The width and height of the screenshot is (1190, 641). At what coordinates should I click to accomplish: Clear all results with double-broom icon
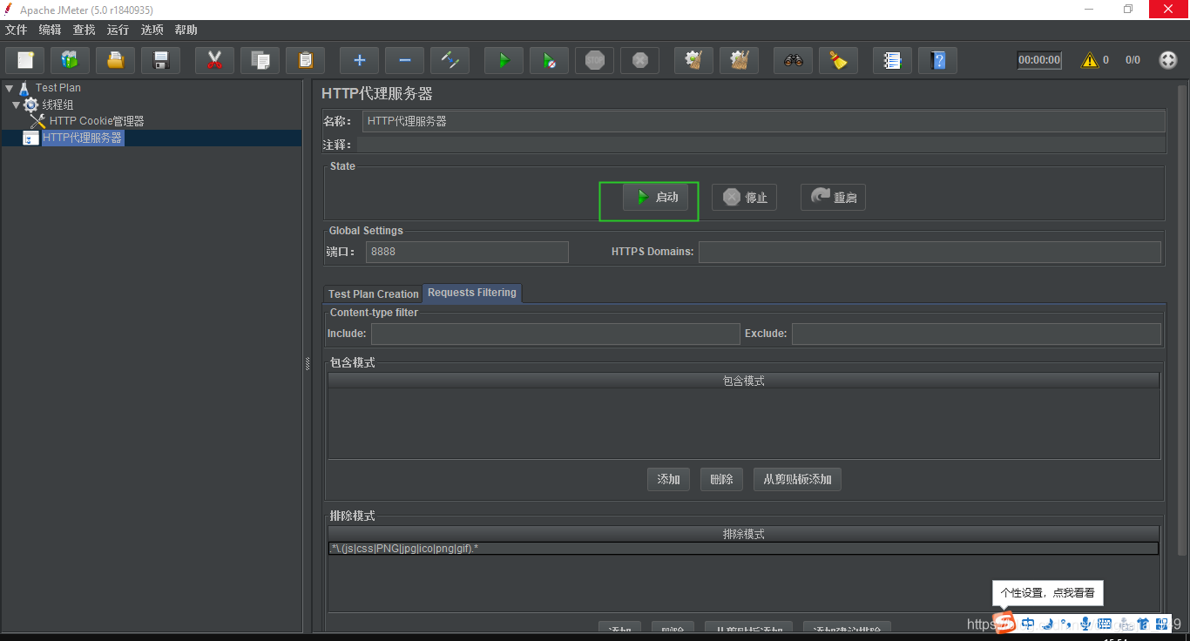740,60
